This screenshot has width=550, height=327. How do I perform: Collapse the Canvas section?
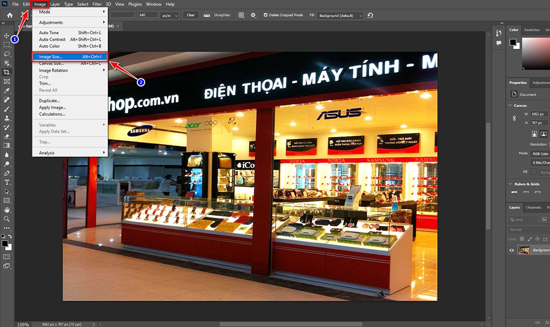[510, 105]
